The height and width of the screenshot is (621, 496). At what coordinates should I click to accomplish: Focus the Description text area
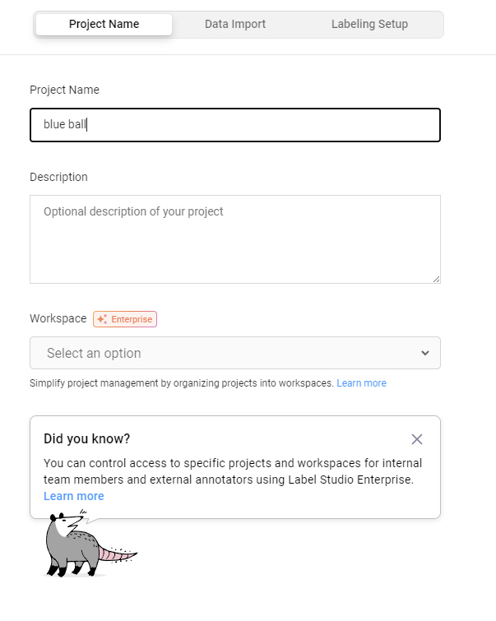click(234, 239)
